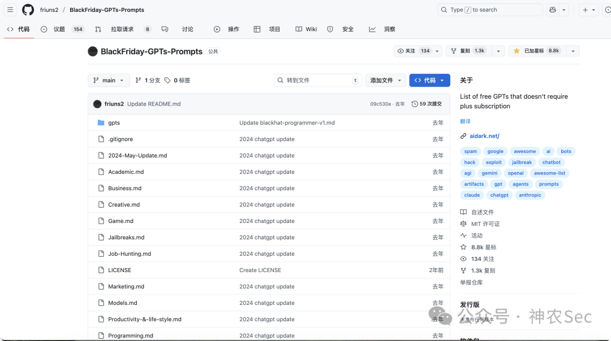Open the hamburger navigation menu
The width and height of the screenshot is (611, 341).
coord(10,10)
